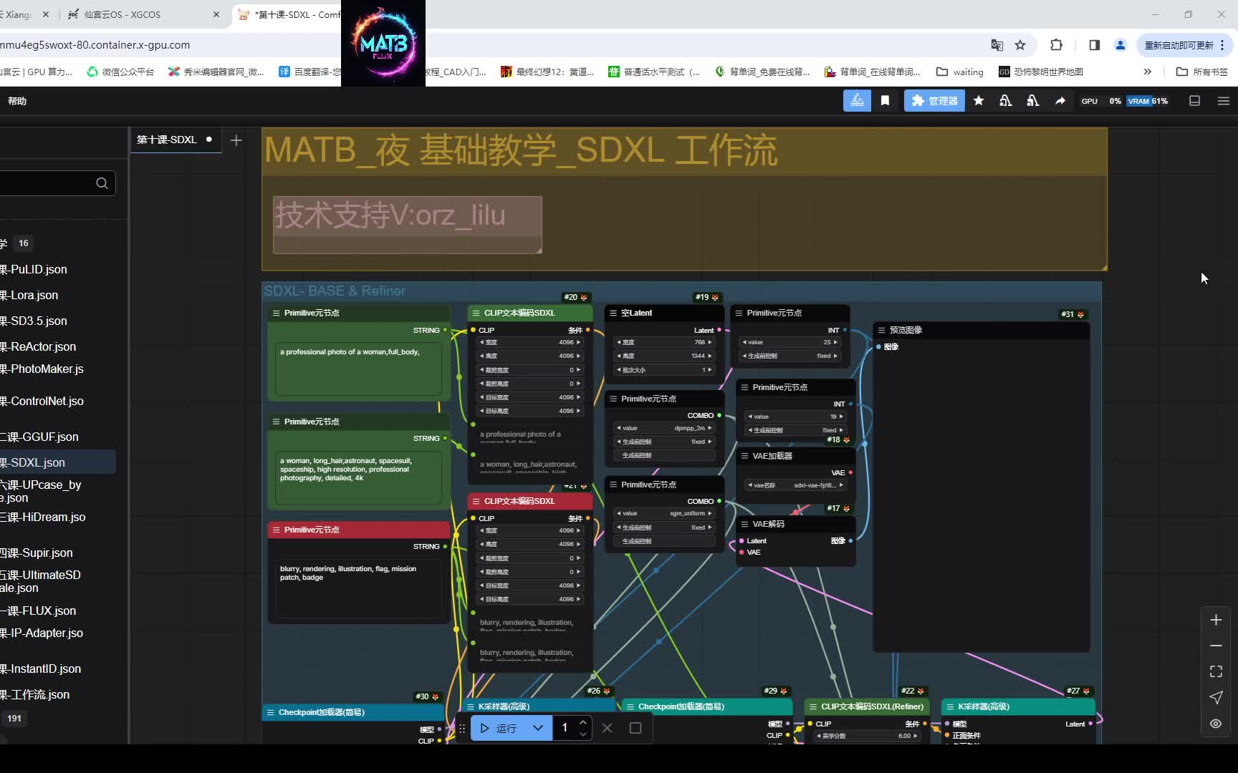The height and width of the screenshot is (773, 1238).
Task: Collapse the 预览图像 node via its menu icon
Action: tap(881, 330)
